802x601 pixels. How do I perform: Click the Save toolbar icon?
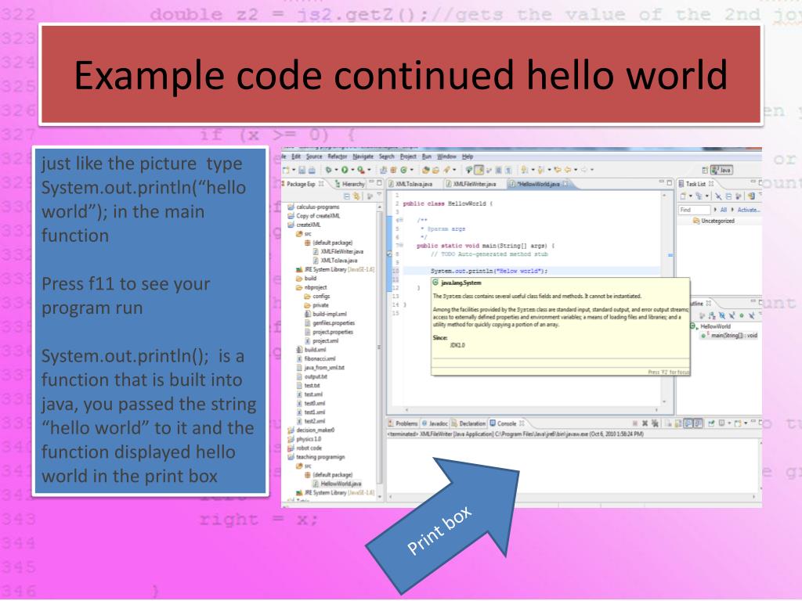coord(302,170)
